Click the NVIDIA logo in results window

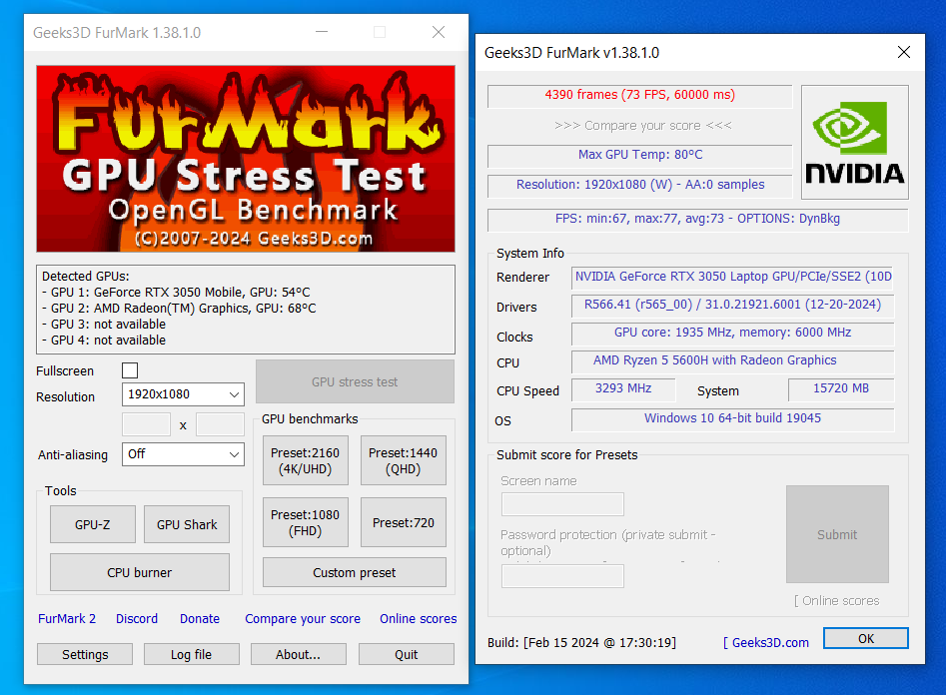tap(855, 143)
